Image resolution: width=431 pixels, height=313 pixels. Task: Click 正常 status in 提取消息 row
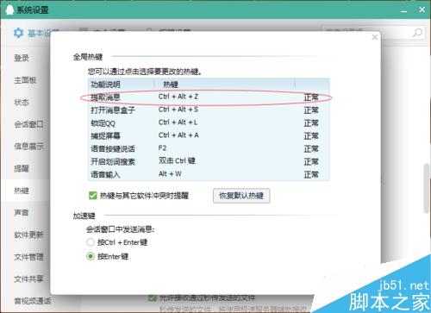[x=311, y=97]
